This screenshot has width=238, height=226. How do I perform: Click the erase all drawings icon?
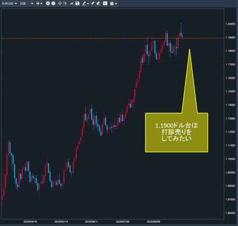click(x=99, y=3)
